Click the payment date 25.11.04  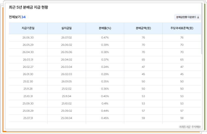[66, 96]
